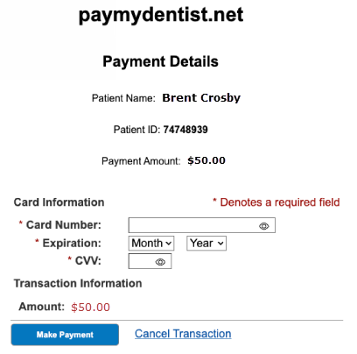
Task: Open the expiration Year dropdown
Action: tap(206, 244)
